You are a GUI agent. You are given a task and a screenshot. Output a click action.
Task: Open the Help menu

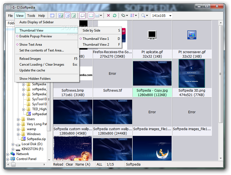point(42,16)
